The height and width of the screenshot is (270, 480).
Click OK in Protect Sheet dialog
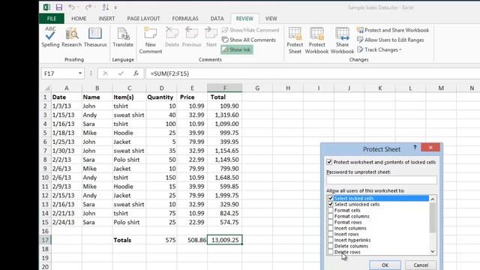(x=385, y=265)
